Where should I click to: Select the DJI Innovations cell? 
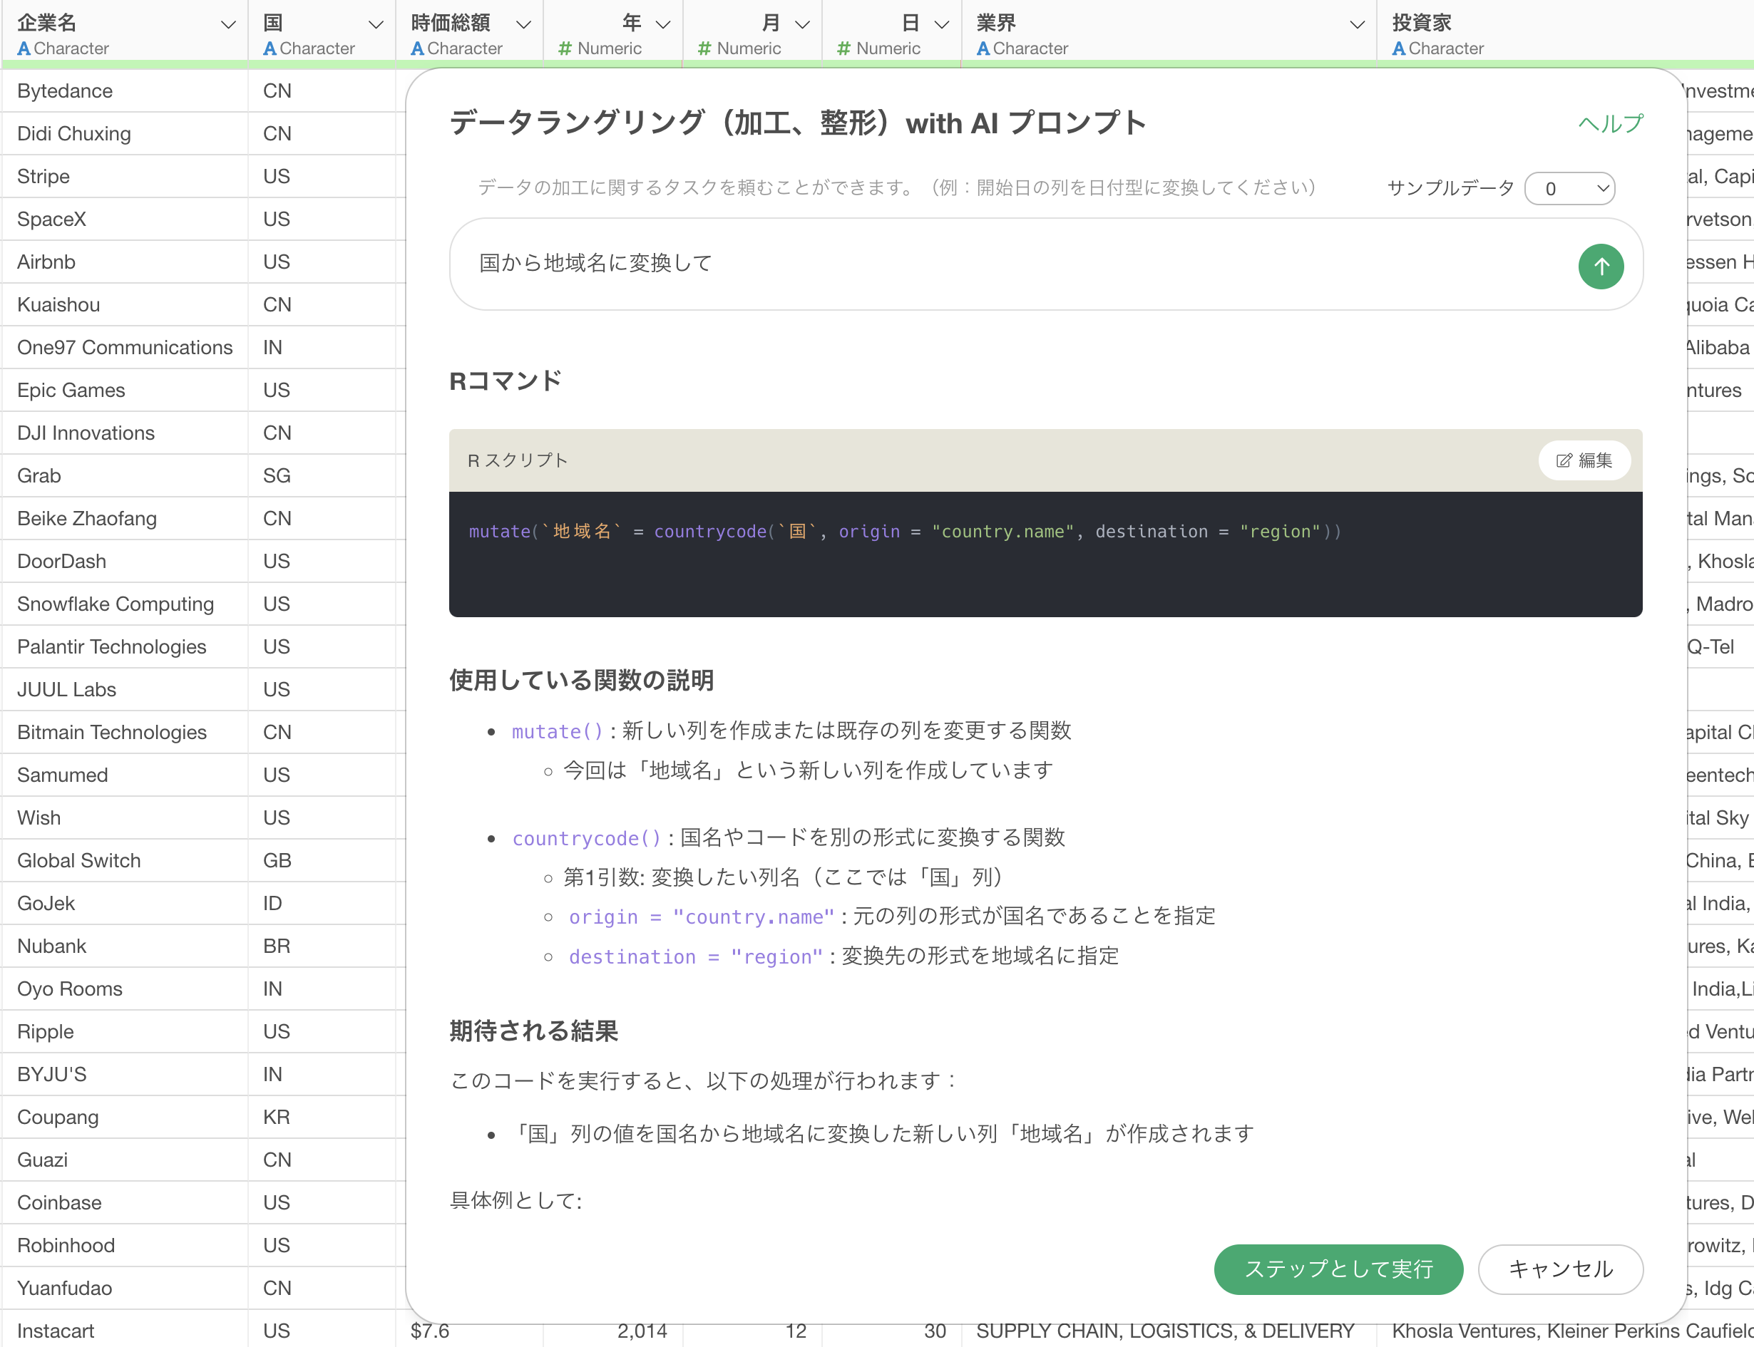pos(124,433)
